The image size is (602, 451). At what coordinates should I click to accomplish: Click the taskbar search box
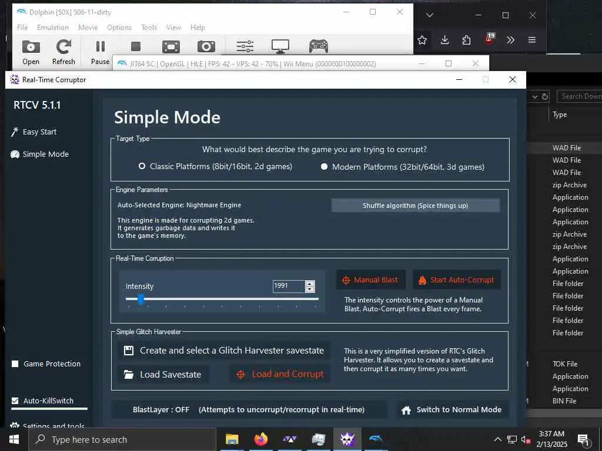tap(122, 439)
